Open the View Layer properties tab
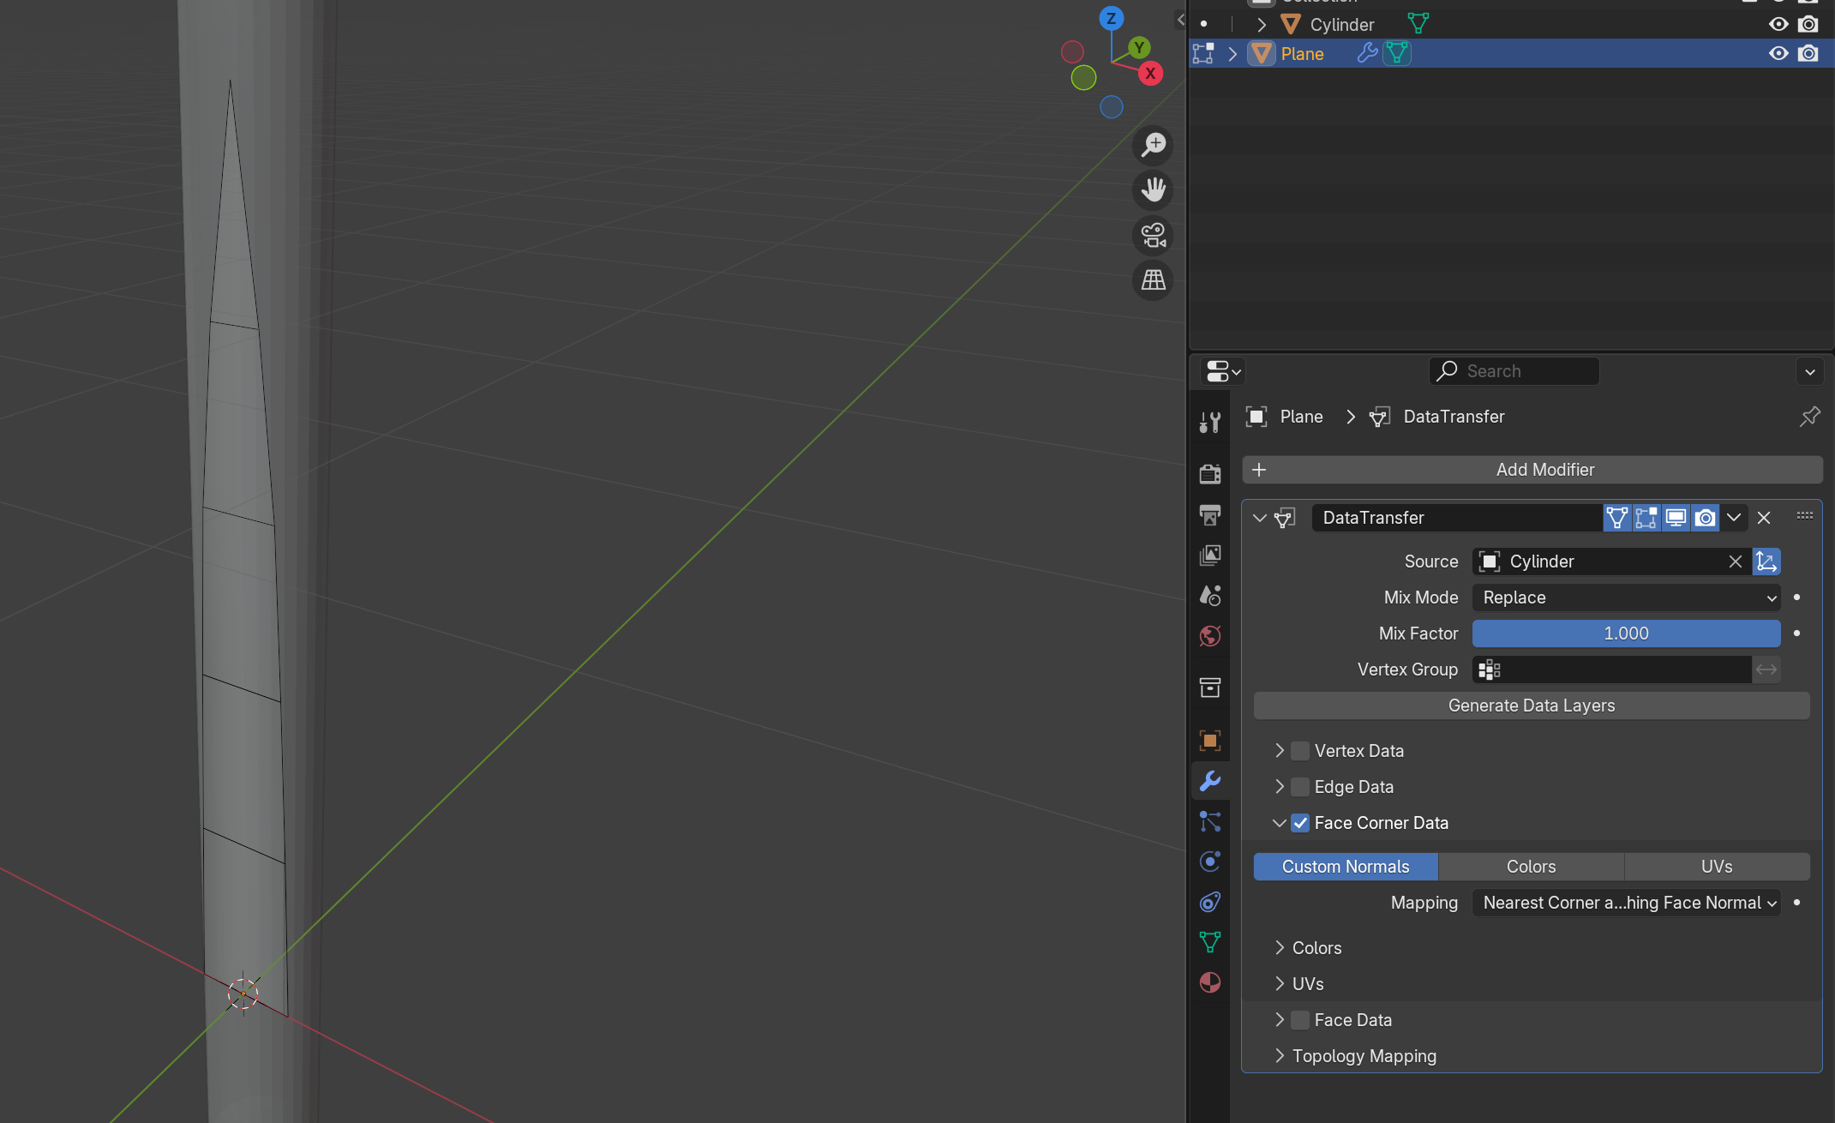This screenshot has width=1835, height=1123. point(1210,555)
